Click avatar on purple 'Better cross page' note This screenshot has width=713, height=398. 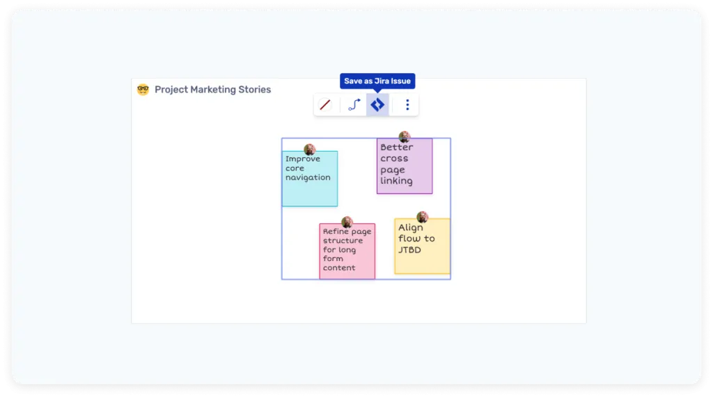[405, 137]
